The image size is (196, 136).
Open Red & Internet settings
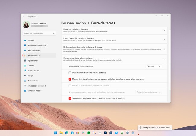[40, 50]
